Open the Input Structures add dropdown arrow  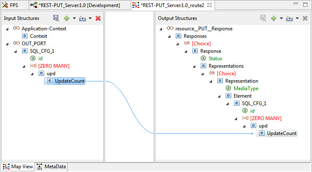coord(74,18)
